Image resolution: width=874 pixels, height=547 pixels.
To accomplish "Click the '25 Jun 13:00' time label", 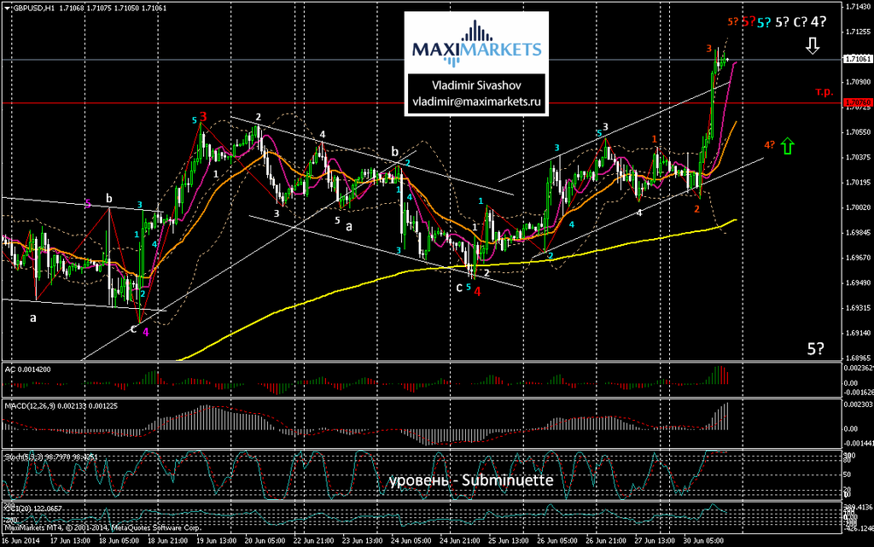I will [x=509, y=541].
